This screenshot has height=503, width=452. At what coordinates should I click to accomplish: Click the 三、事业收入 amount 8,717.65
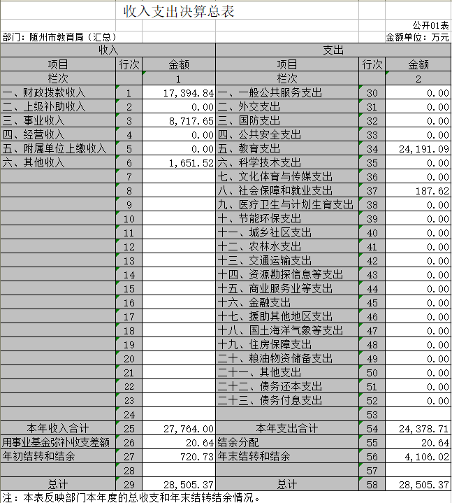179,121
